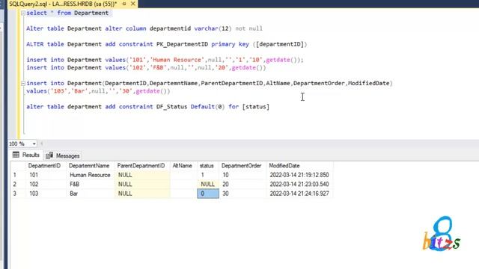Image resolution: width=479 pixels, height=269 pixels.
Task: Click ModifiedDate cell 2022-03-14 21:23:03.540
Action: (299, 185)
